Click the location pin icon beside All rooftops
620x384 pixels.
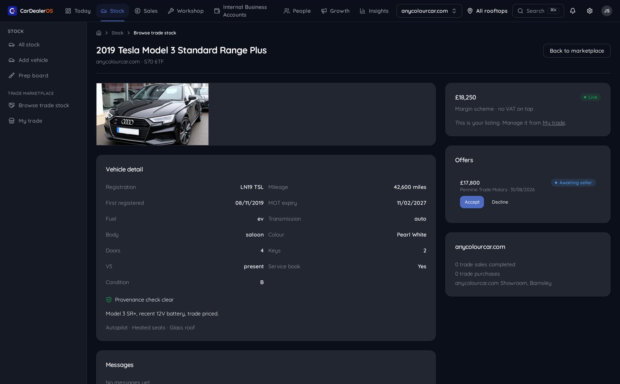(x=470, y=11)
